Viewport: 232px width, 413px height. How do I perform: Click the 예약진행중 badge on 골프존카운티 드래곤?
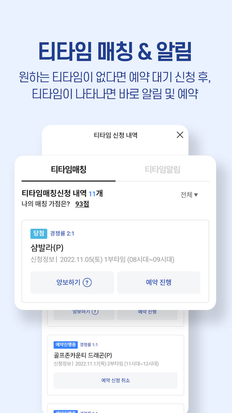(66, 345)
